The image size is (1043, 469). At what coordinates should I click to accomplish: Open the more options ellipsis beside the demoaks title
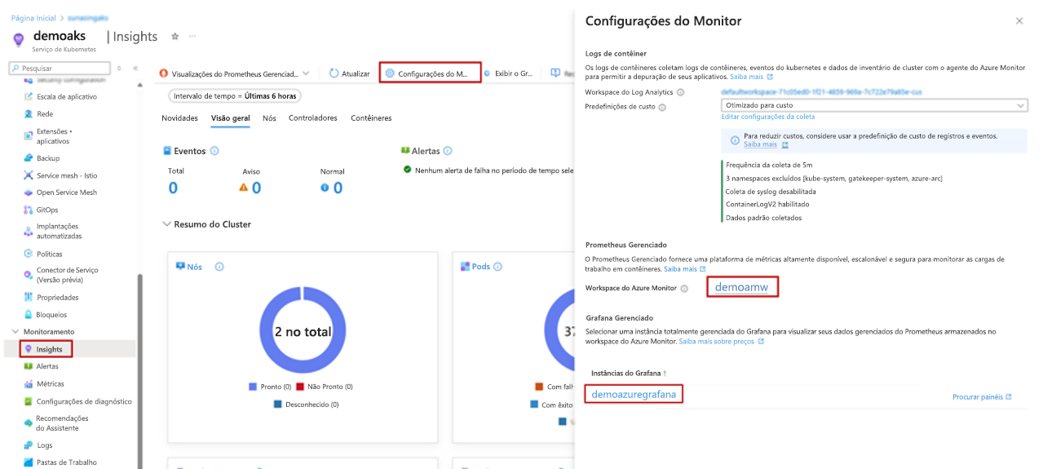click(x=192, y=36)
